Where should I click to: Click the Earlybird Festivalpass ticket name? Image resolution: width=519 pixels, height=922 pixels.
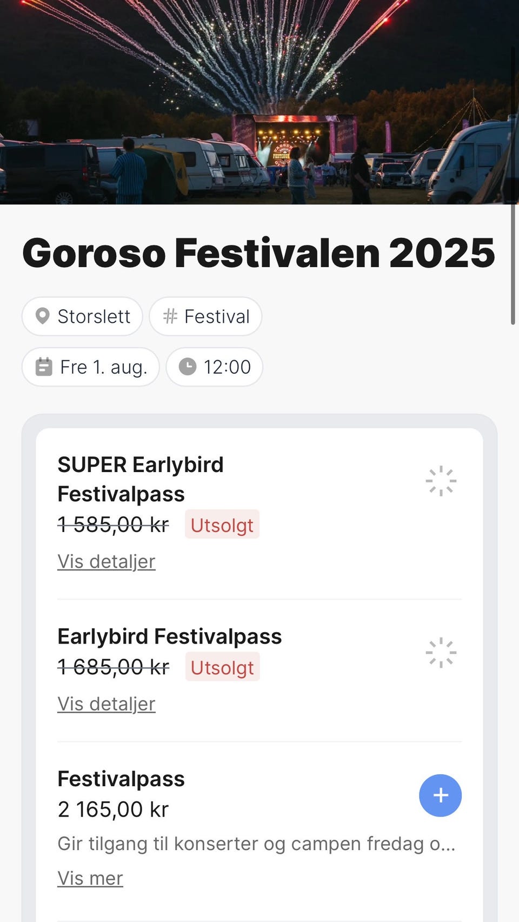169,636
